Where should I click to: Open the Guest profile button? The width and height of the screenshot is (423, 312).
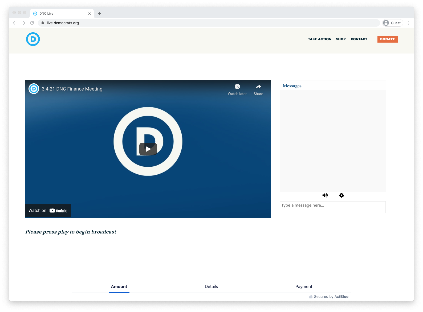pyautogui.click(x=393, y=23)
